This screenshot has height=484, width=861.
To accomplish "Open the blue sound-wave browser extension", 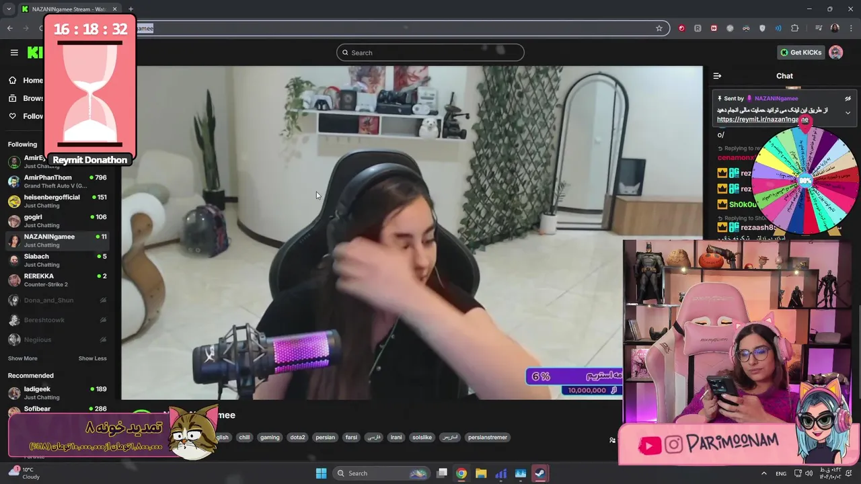I will click(x=778, y=28).
